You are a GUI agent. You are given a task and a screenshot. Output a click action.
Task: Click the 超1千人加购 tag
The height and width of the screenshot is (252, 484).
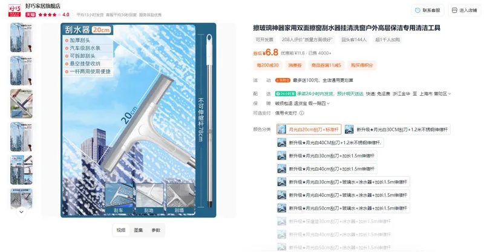[x=387, y=39]
